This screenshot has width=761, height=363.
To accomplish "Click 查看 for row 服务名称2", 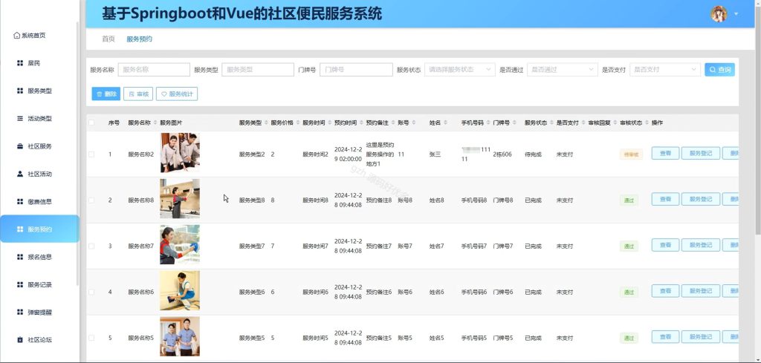I will [x=665, y=153].
